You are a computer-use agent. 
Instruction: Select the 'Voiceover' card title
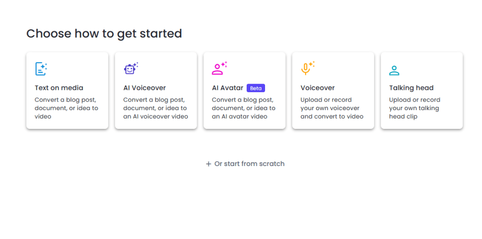coord(318,88)
